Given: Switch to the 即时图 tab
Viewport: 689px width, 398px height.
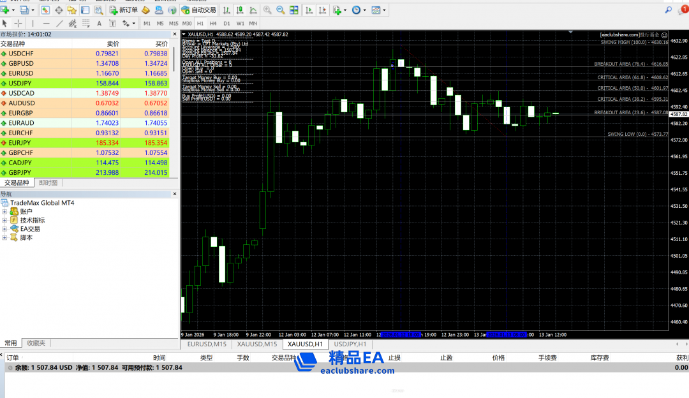Looking at the screenshot, I should tap(48, 182).
